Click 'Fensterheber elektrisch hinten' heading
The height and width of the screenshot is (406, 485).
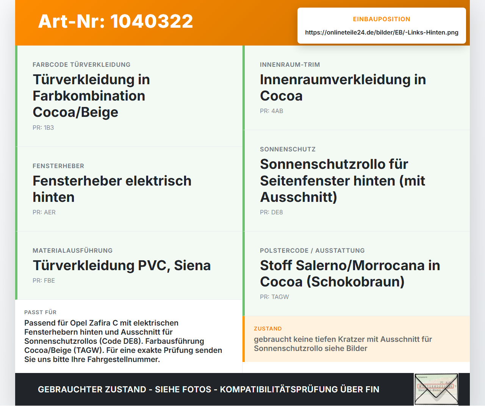click(x=112, y=189)
